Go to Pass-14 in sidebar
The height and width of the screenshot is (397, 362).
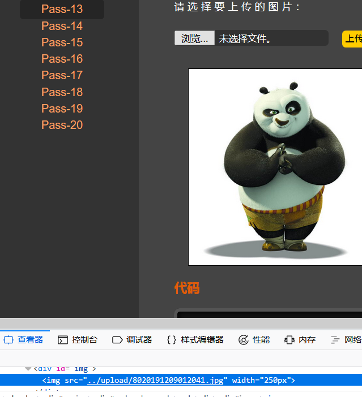tap(62, 26)
